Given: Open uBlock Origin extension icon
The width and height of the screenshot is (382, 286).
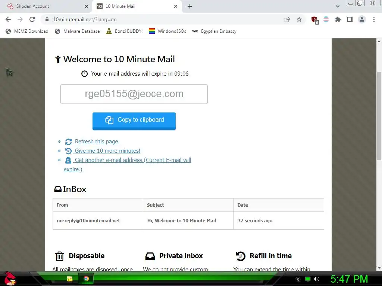Looking at the screenshot, I should [x=315, y=20].
